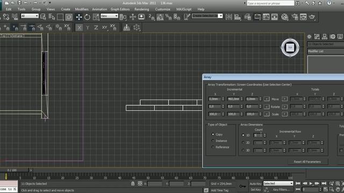Toggle the Percent Snap icon
The width and height of the screenshot is (344, 193).
pyautogui.click(x=168, y=17)
